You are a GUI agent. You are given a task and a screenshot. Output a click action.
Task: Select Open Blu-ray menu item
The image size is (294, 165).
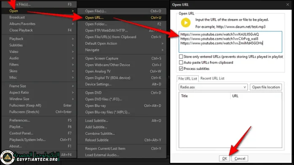[122, 106]
